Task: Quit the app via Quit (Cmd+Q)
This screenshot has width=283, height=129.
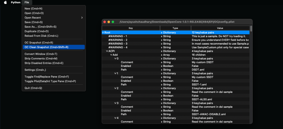Action: 54,88
